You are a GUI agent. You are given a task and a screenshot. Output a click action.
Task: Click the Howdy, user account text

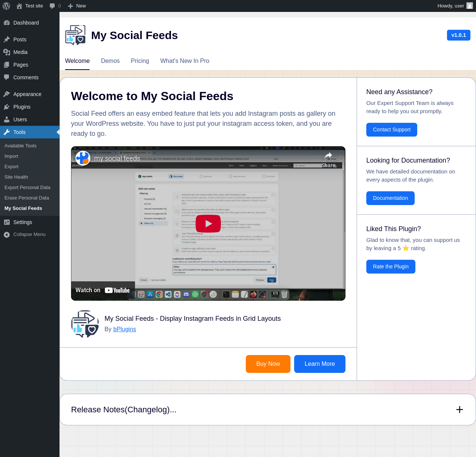(x=451, y=6)
